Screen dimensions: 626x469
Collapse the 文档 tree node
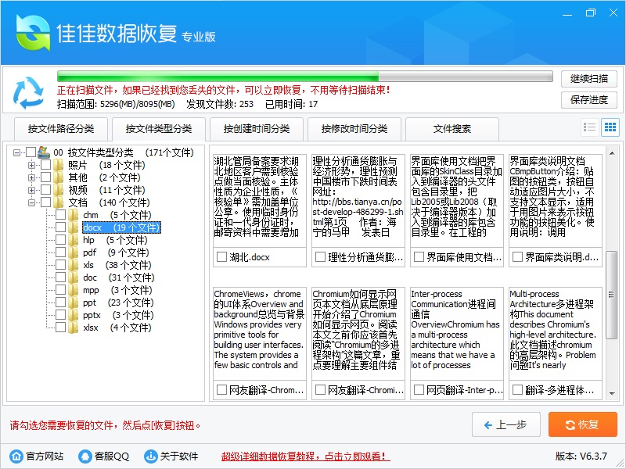pos(32,202)
